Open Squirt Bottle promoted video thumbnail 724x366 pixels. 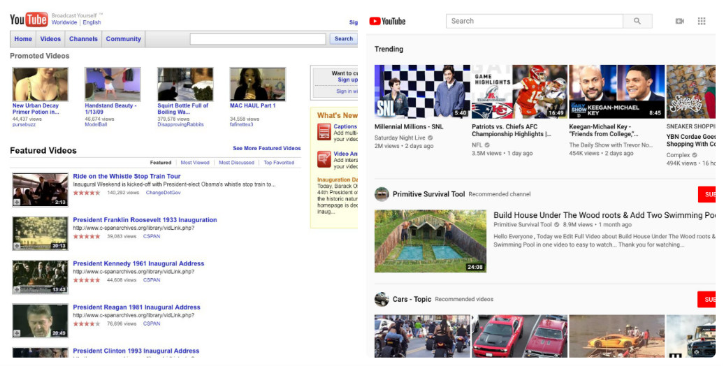pos(185,85)
